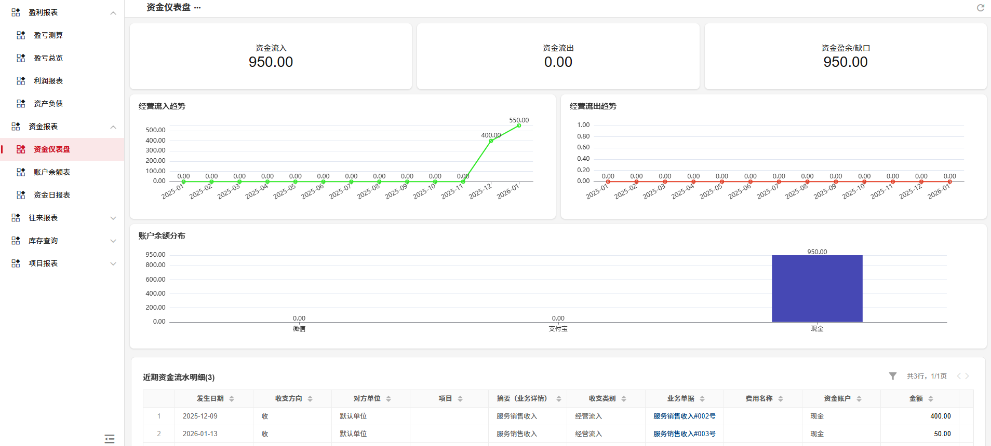Click the red icon beside 资金仪表盘
Viewport: 991px width, 446px height.
tap(21, 149)
